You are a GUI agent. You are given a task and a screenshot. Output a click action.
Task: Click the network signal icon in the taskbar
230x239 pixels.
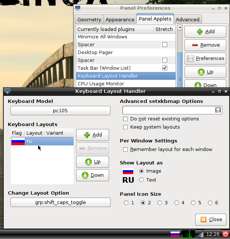(x=200, y=235)
